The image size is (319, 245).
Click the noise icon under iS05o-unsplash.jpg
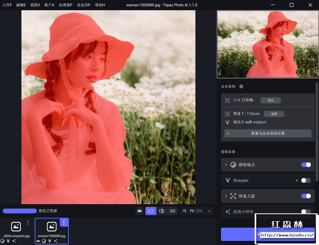tap(2, 241)
